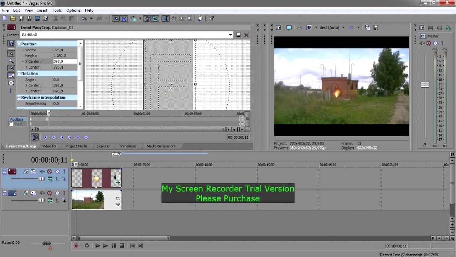
Task: Save the Pan/Crop preset
Action: click(x=238, y=35)
